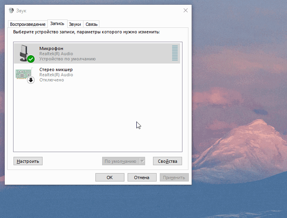Click the Настроить button
This screenshot has height=218, width=287.
(x=28, y=161)
